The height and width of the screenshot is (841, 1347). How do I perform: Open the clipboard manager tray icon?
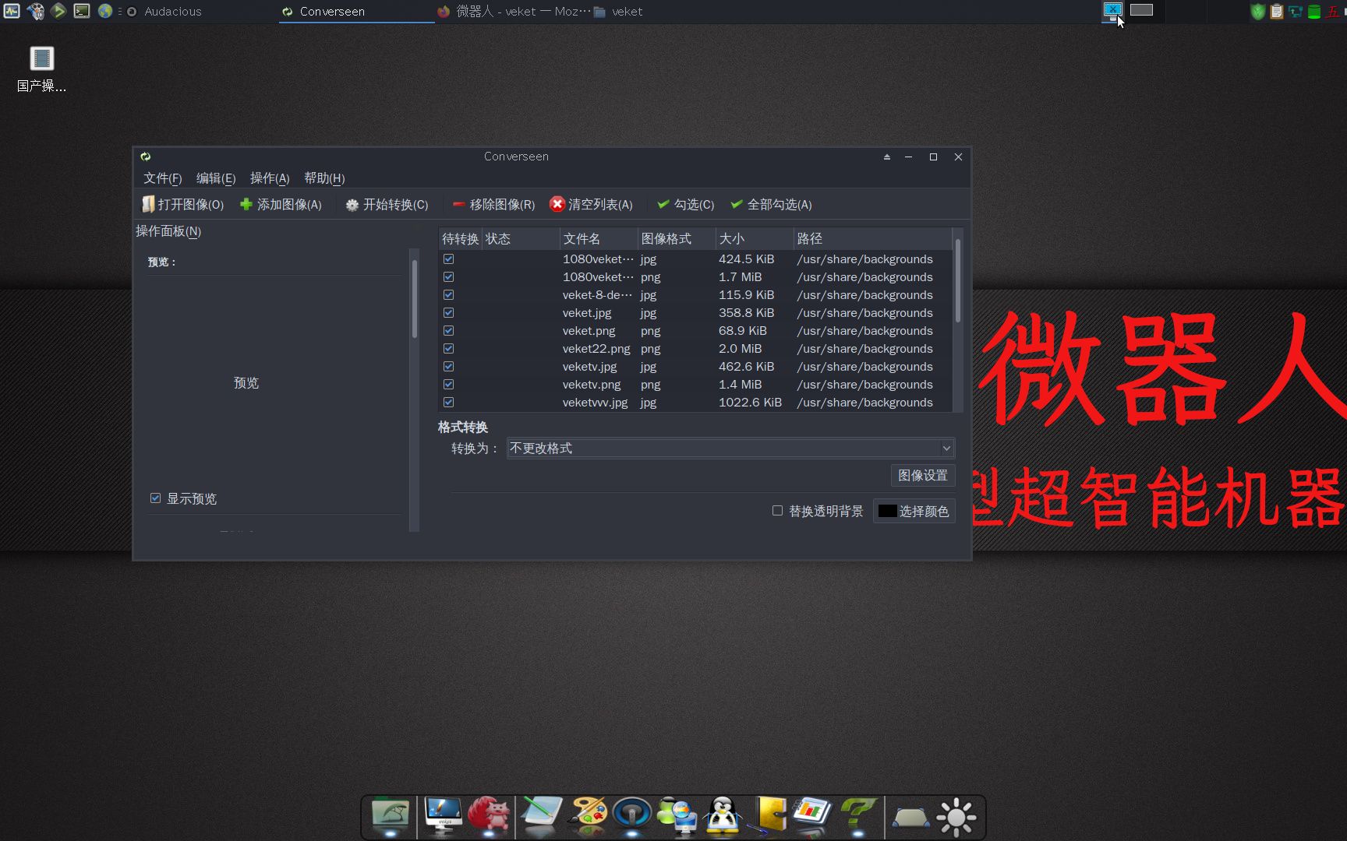pyautogui.click(x=1276, y=12)
